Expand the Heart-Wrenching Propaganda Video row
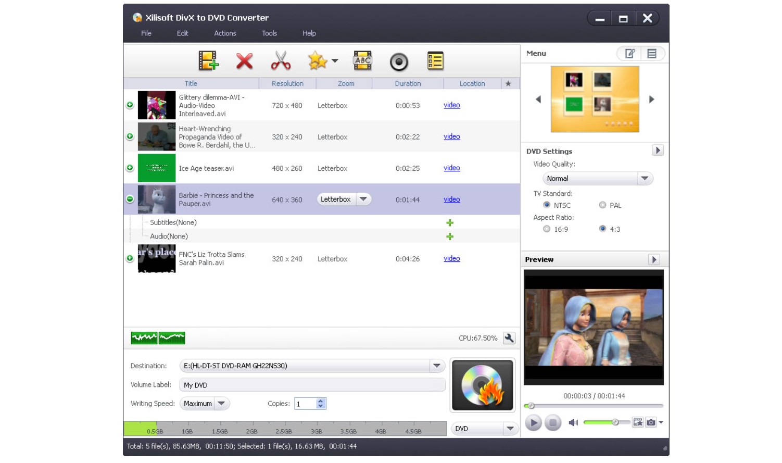 130,136
